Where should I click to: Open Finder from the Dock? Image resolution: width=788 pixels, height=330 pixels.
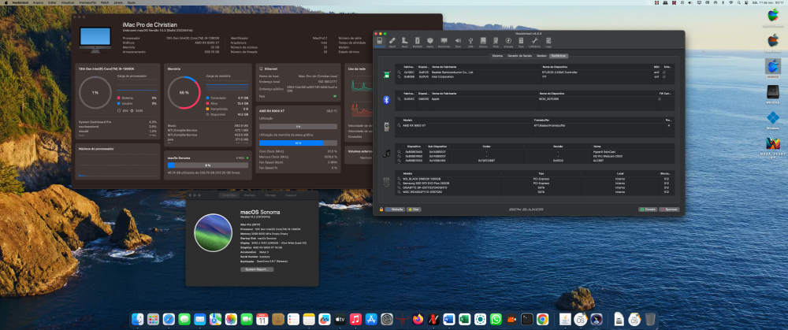[x=137, y=319]
